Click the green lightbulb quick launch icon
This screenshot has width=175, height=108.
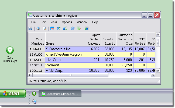pyautogui.click(x=34, y=93)
